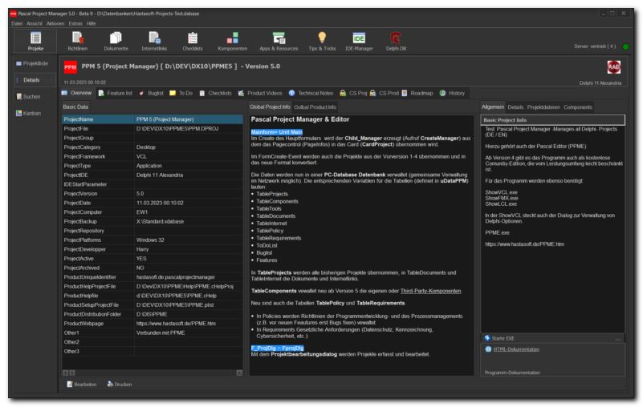Select the ProjectIDE Delphi 11 Alexandria row
Image resolution: width=643 pixels, height=407 pixels.
coord(153,175)
